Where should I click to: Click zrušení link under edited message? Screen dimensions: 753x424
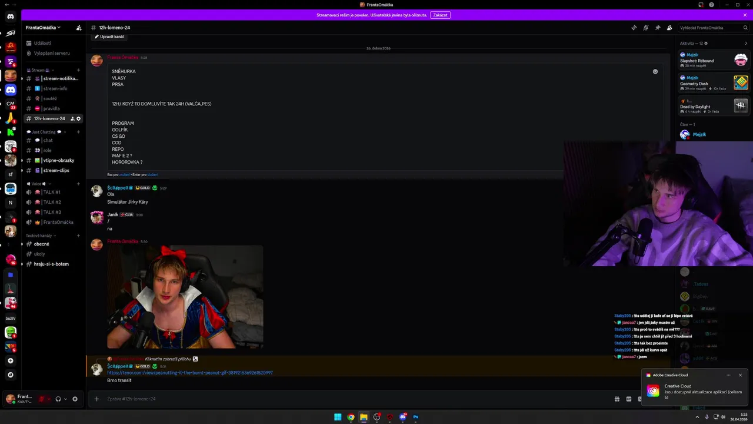point(124,174)
